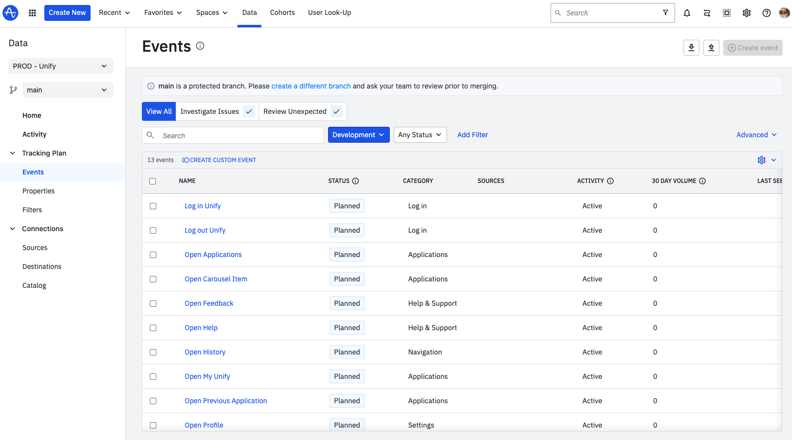Click the help question mark icon
Screen dimensions: 792x440
pyautogui.click(x=767, y=13)
